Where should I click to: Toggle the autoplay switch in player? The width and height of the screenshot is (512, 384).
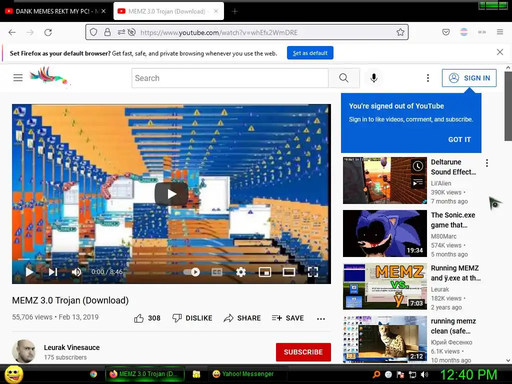pos(191,272)
